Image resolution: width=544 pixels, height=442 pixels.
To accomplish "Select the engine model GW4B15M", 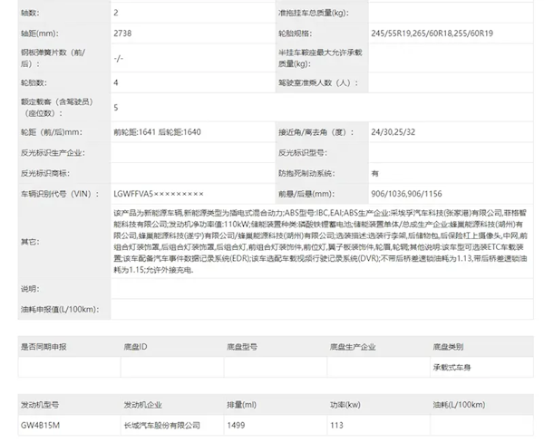I will pos(41,423).
